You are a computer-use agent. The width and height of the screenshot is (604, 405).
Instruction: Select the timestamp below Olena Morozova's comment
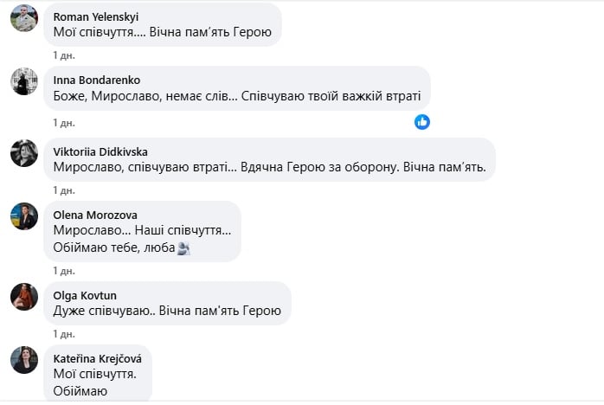tap(63, 270)
